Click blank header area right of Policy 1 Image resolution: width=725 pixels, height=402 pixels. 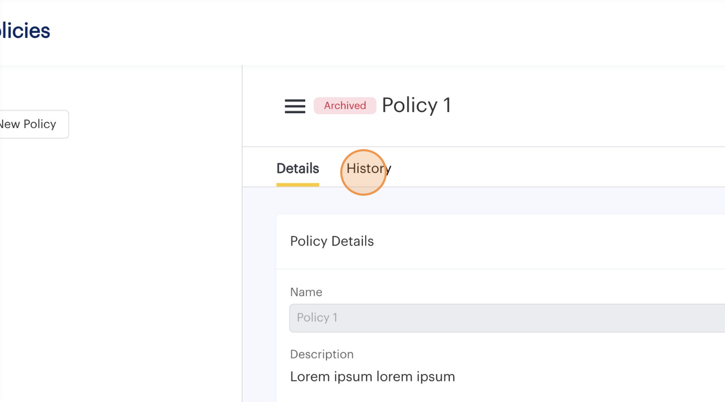583,106
